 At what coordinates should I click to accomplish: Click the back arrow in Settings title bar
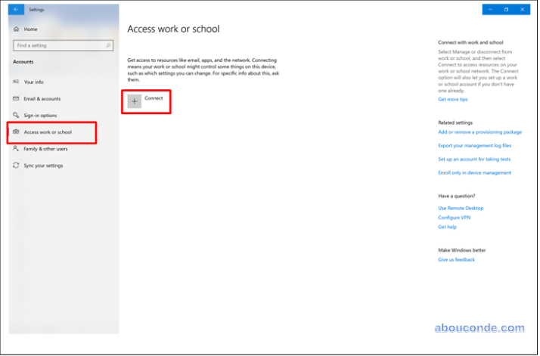click(x=17, y=10)
